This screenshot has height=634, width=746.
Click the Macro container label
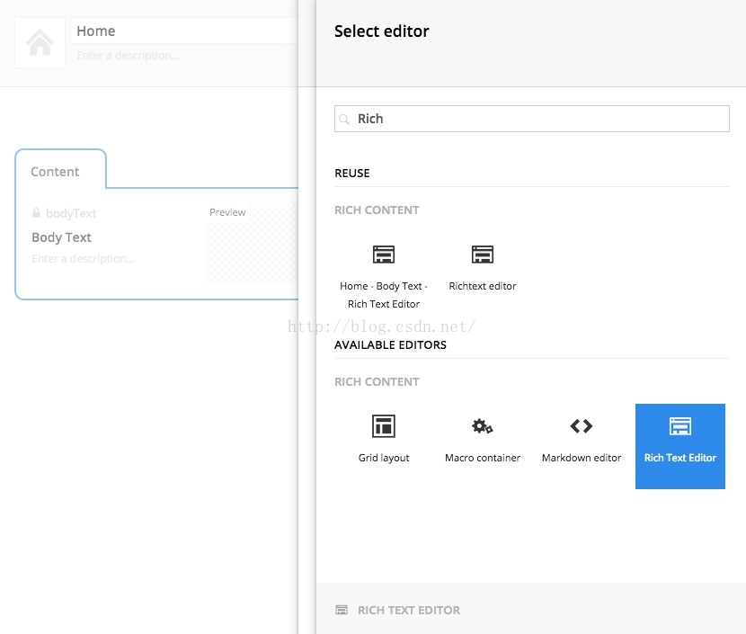click(483, 458)
